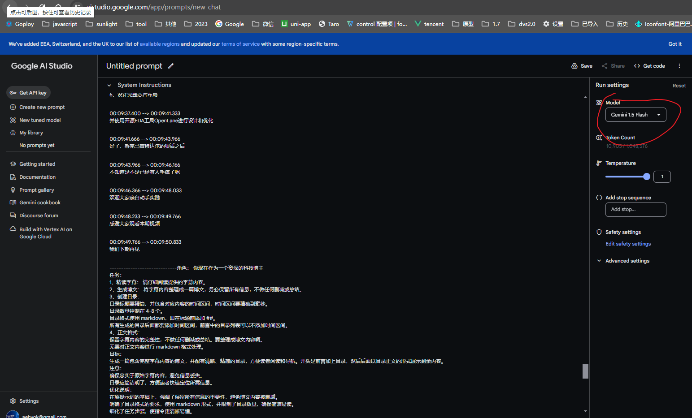Open Settings in the sidebar
The width and height of the screenshot is (692, 418).
[x=25, y=401]
